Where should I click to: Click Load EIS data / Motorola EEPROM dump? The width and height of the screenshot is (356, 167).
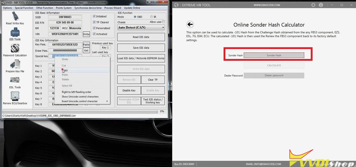(141, 58)
